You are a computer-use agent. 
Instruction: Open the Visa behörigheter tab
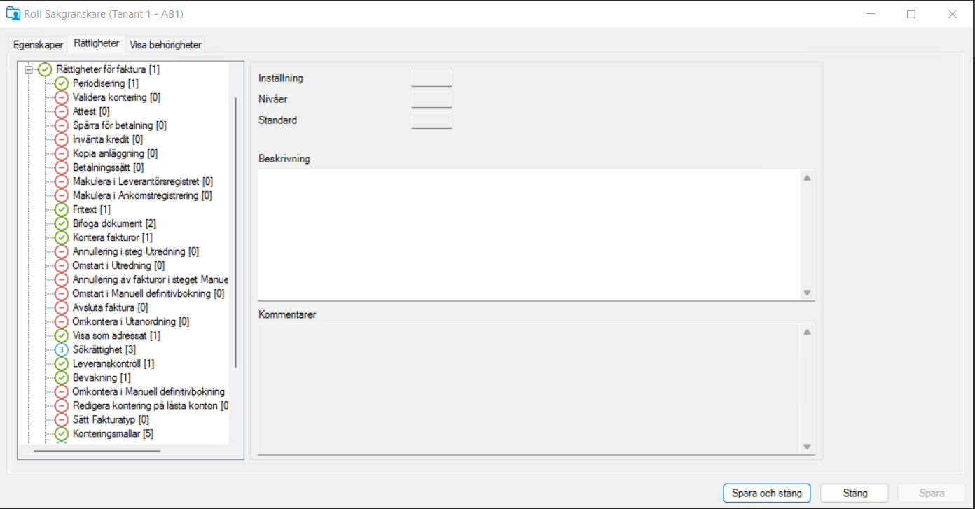pyautogui.click(x=165, y=45)
